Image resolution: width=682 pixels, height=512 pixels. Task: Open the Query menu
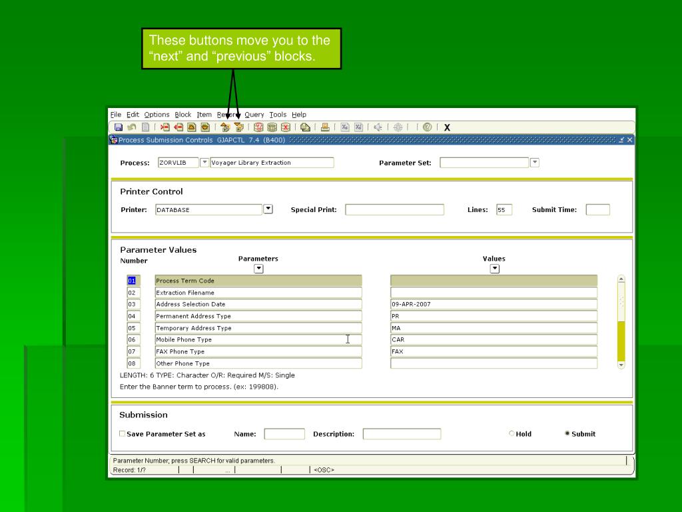[x=254, y=115]
